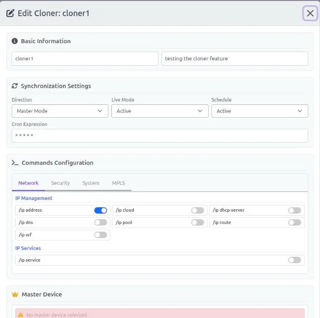Enable the /ip pool switch
The width and height of the screenshot is (320, 318).
[197, 222]
